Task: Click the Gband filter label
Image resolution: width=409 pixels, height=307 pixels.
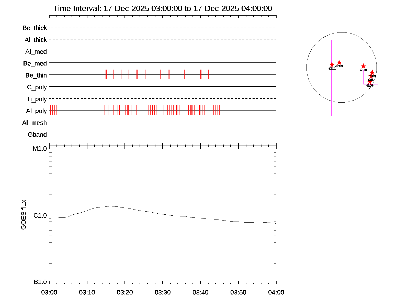Action: click(x=37, y=135)
